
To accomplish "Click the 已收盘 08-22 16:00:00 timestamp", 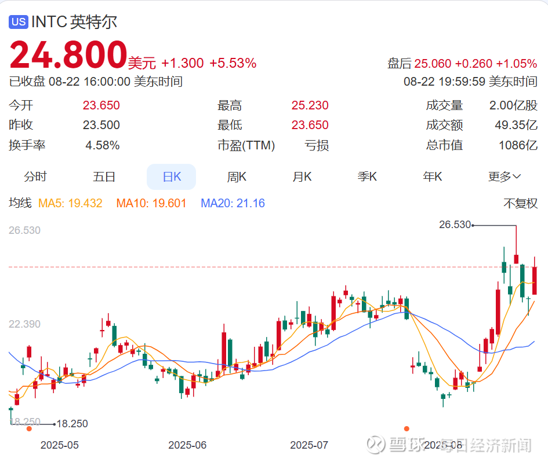I will tap(96, 82).
